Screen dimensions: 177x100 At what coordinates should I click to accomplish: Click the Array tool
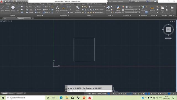coord(46,12)
